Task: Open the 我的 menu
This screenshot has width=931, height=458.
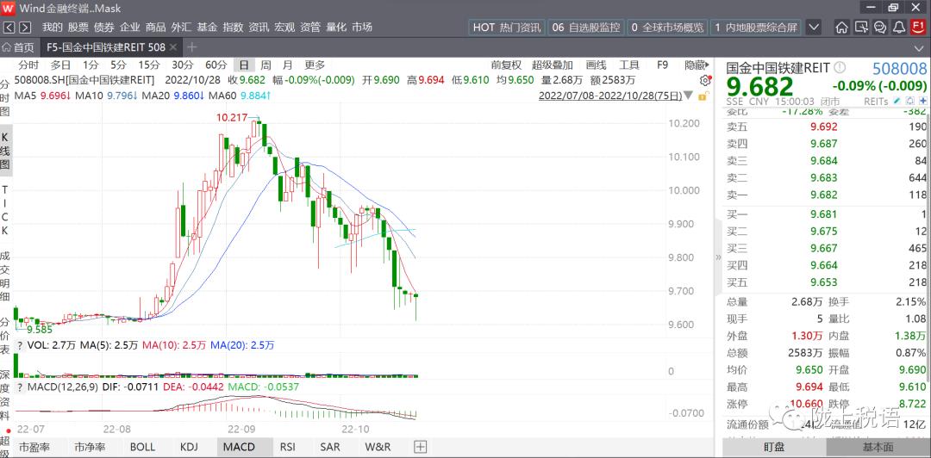Action: pyautogui.click(x=53, y=28)
